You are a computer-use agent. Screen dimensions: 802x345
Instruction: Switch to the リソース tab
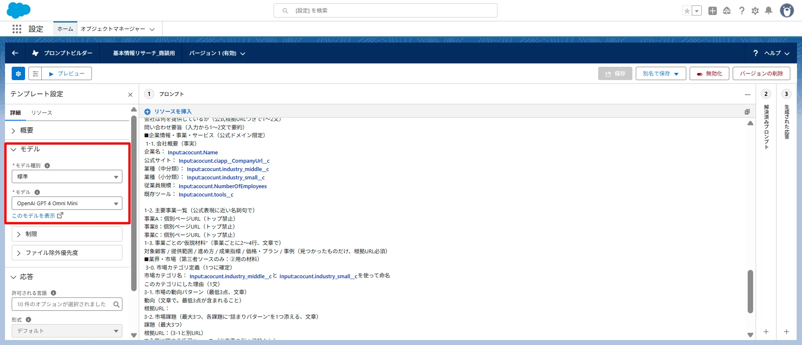[41, 113]
